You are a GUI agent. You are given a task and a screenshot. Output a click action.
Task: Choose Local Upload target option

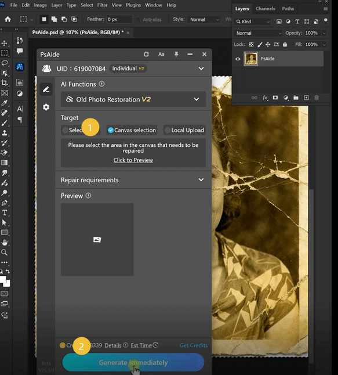184,130
